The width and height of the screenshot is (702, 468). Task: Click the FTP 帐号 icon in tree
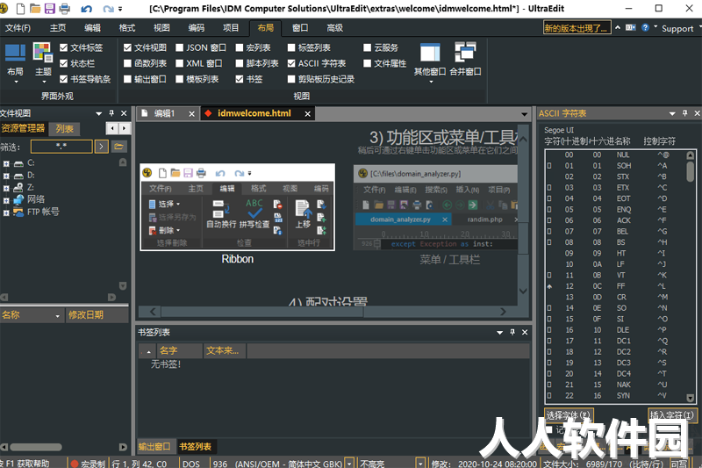click(18, 212)
